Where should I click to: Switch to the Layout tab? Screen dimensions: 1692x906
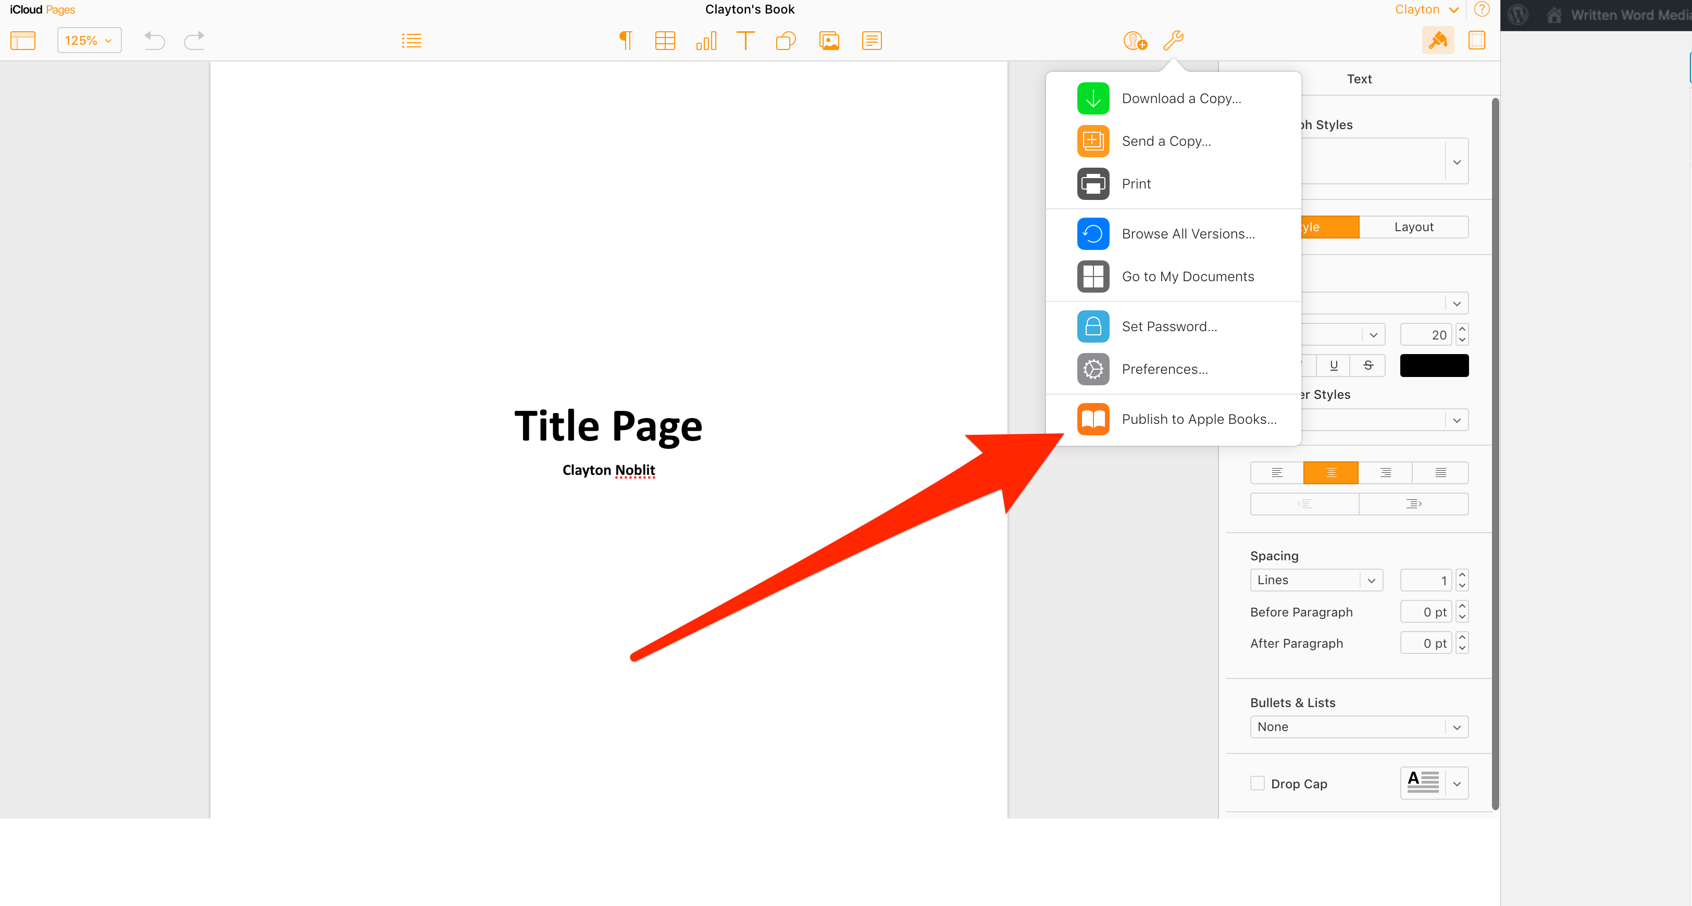point(1413,227)
